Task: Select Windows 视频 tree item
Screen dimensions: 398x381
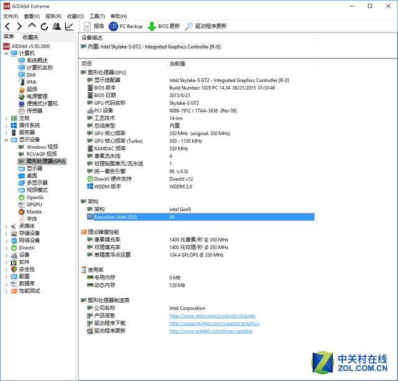Action: pyautogui.click(x=38, y=147)
